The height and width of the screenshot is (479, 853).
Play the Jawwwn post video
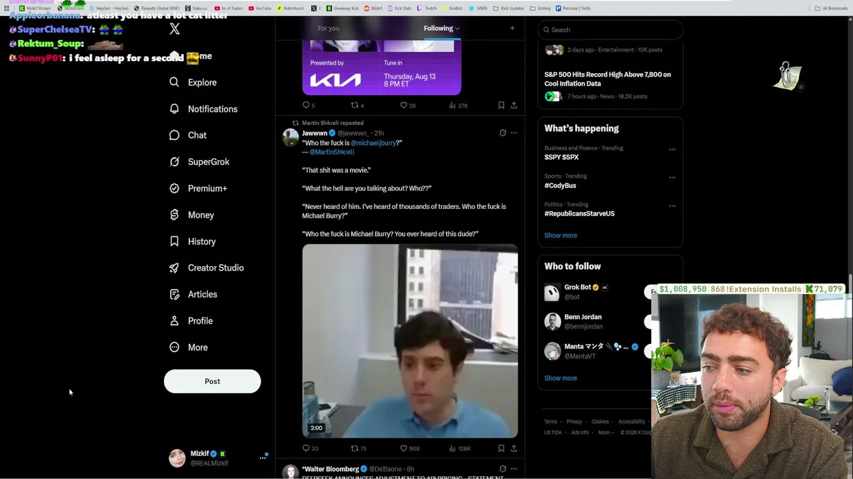(410, 341)
